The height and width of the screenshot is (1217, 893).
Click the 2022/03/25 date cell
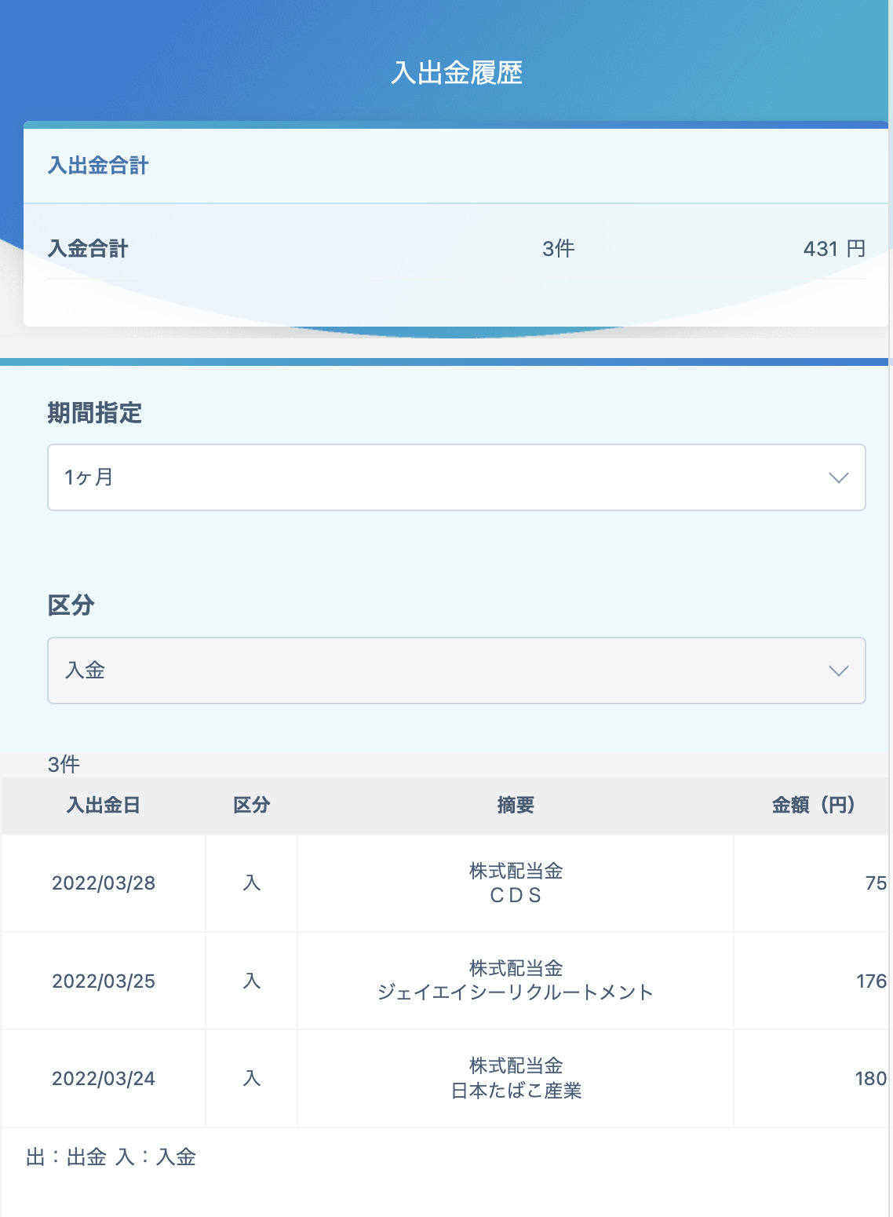point(104,981)
